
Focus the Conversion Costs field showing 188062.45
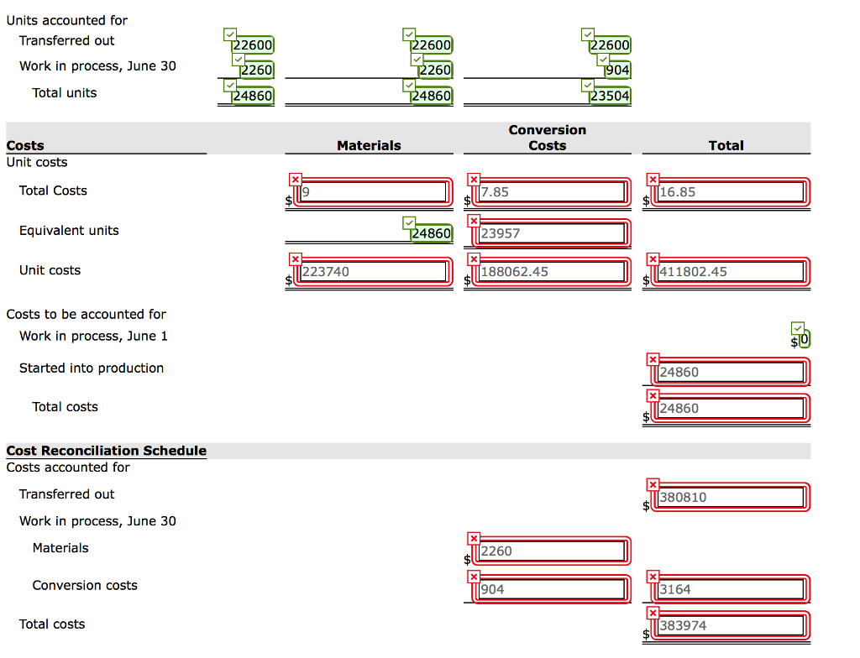coord(552,271)
